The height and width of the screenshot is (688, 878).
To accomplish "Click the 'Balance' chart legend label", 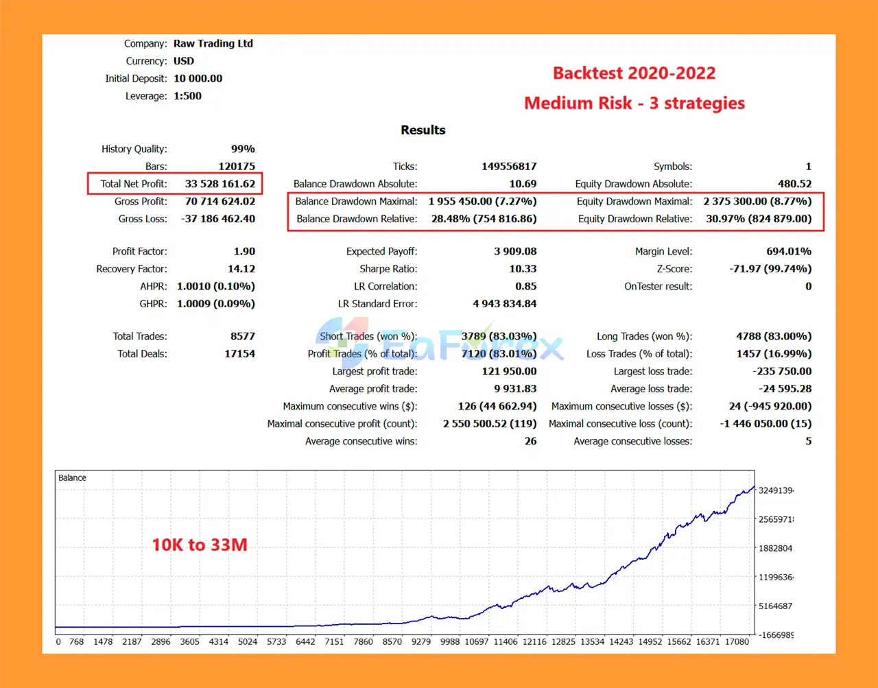I will 72,478.
